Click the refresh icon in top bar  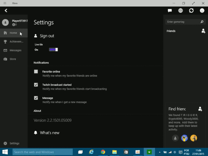click(x=191, y=11)
